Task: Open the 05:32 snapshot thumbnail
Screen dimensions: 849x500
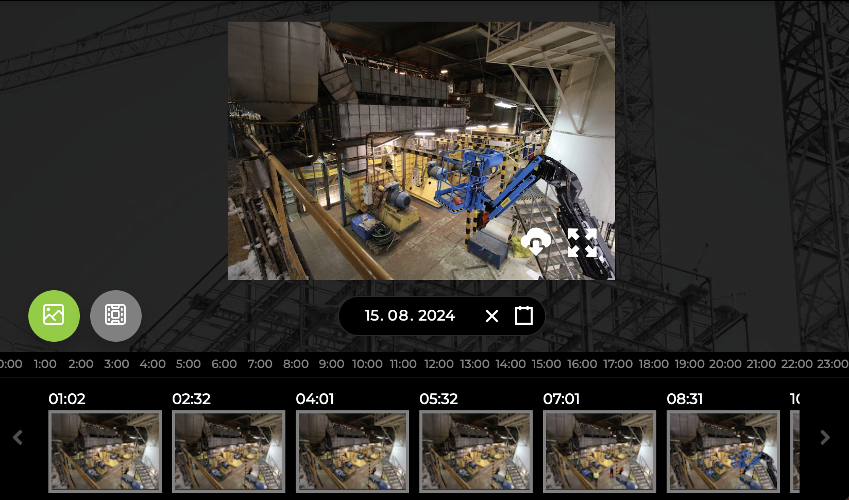Action: tap(476, 451)
